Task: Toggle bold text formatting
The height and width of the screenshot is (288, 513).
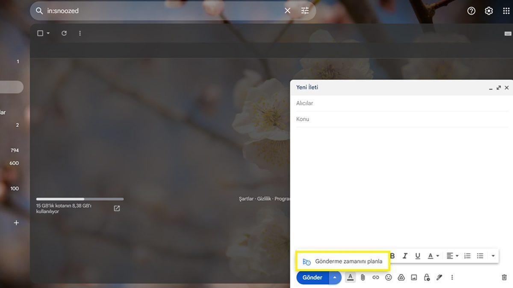Action: [392, 256]
